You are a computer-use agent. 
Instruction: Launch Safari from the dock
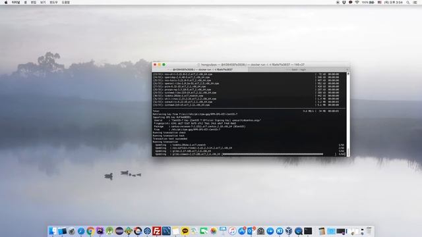pyautogui.click(x=81, y=231)
